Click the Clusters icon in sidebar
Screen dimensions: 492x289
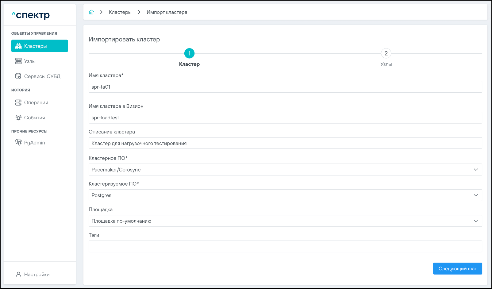click(x=18, y=46)
